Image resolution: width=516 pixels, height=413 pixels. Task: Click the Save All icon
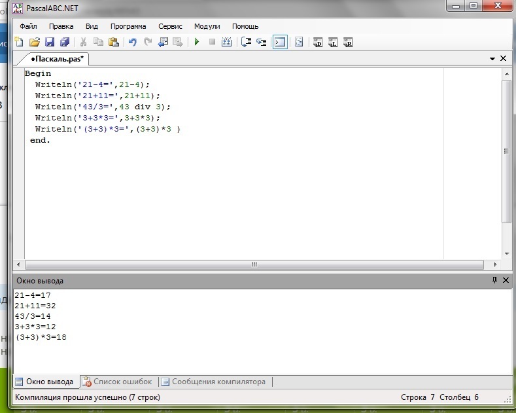tap(65, 42)
